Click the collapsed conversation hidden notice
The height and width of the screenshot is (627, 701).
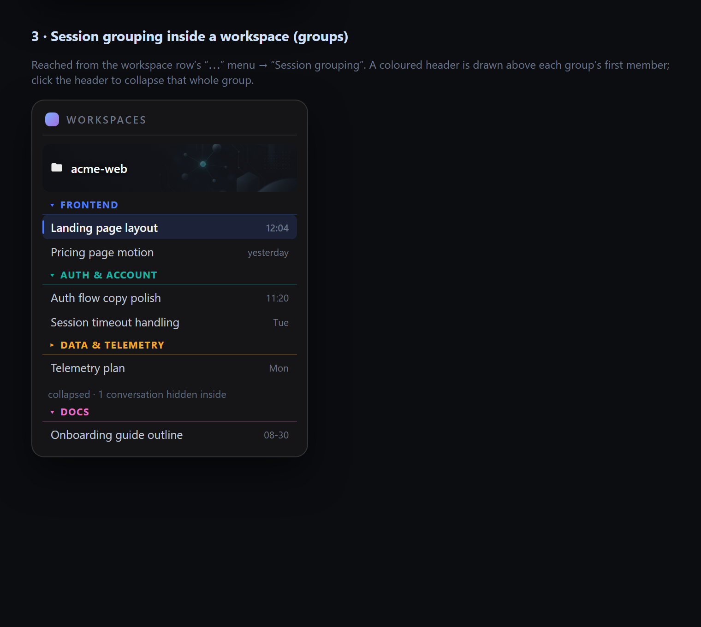pyautogui.click(x=137, y=395)
